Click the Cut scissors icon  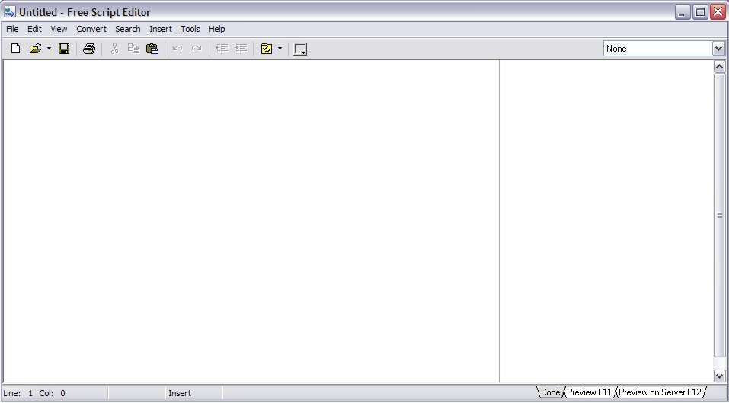114,49
